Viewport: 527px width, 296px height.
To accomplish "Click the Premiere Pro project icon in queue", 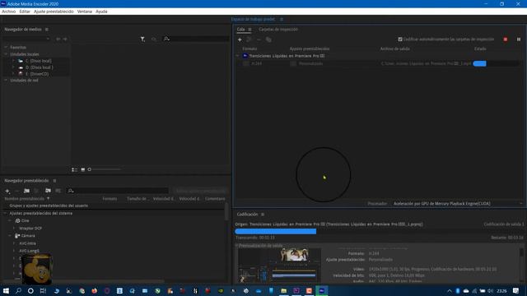I will click(245, 56).
